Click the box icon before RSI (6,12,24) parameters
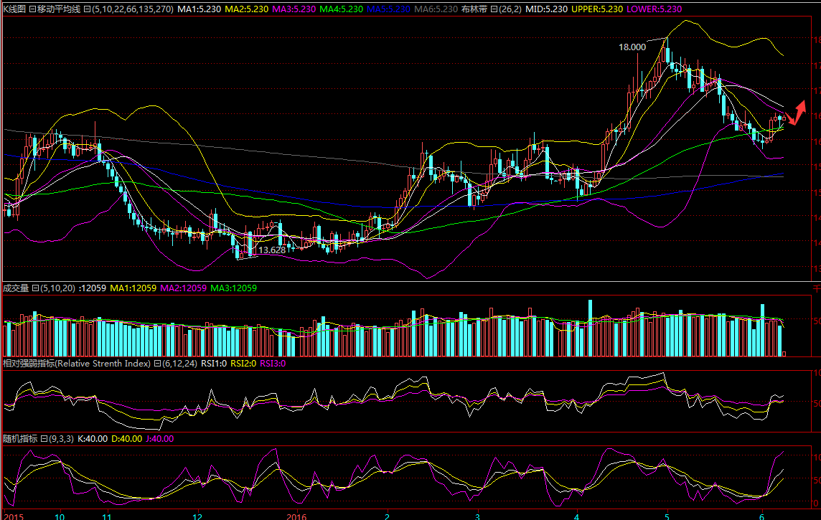The width and height of the screenshot is (821, 520). point(156,364)
